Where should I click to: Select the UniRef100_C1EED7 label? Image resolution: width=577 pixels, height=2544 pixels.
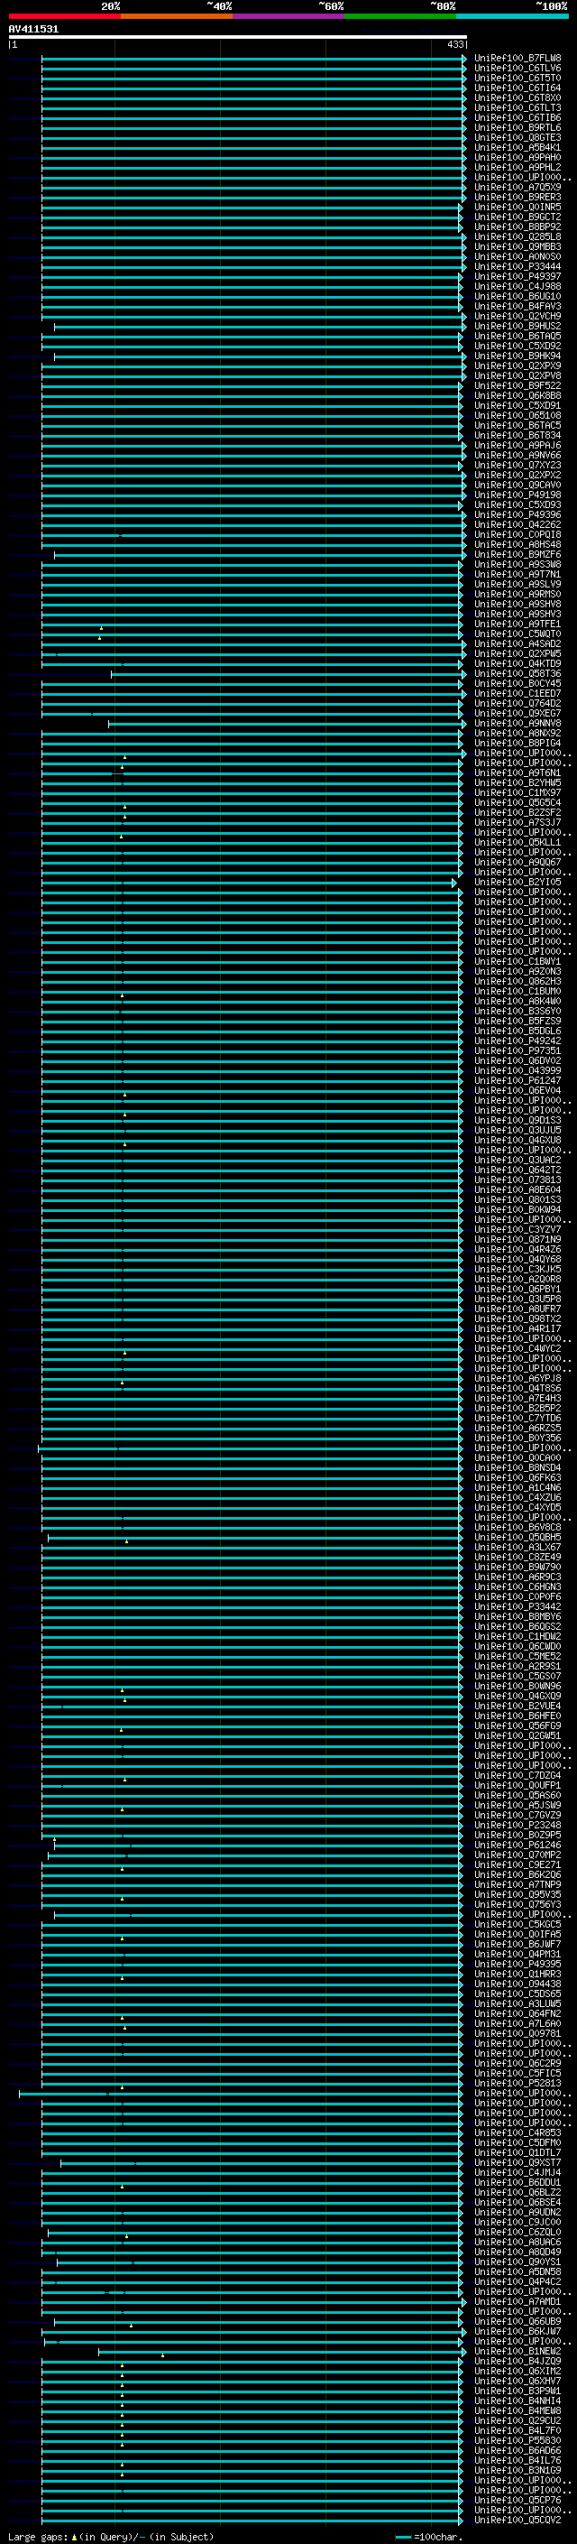coord(517,693)
